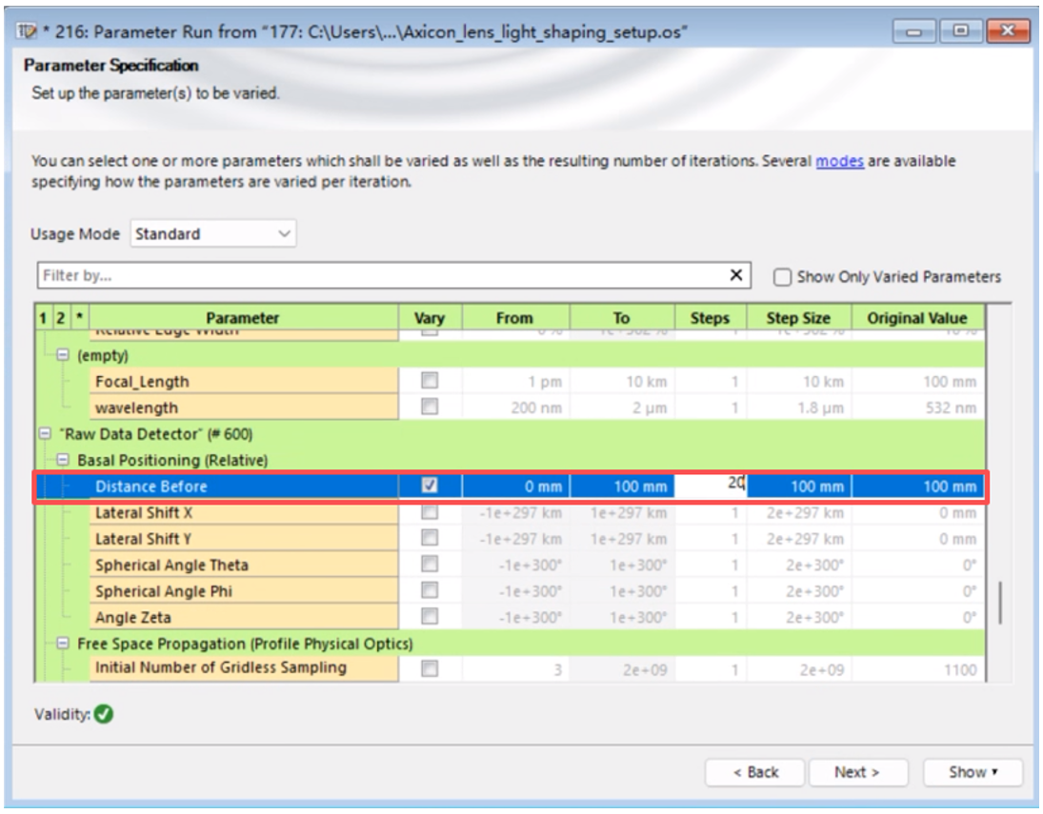Check Vary for Focal_Length

pos(430,381)
